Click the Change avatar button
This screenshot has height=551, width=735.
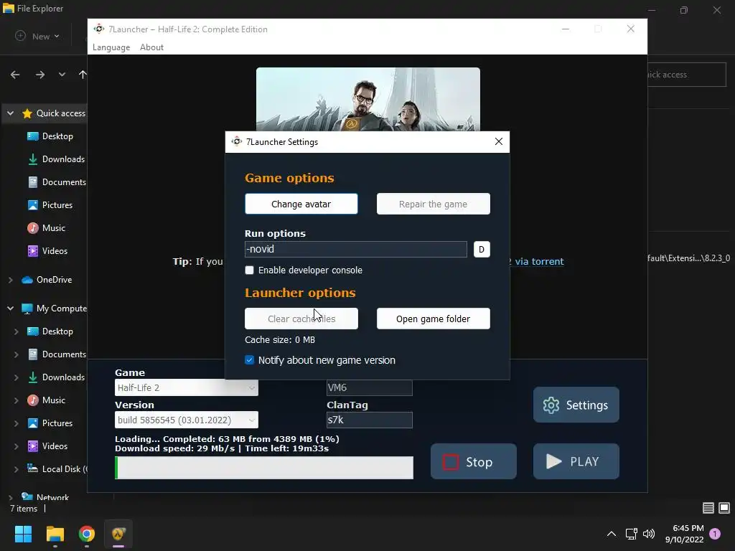(x=301, y=204)
